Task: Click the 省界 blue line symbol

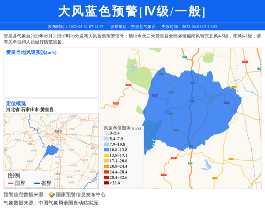Action: tap(34, 183)
